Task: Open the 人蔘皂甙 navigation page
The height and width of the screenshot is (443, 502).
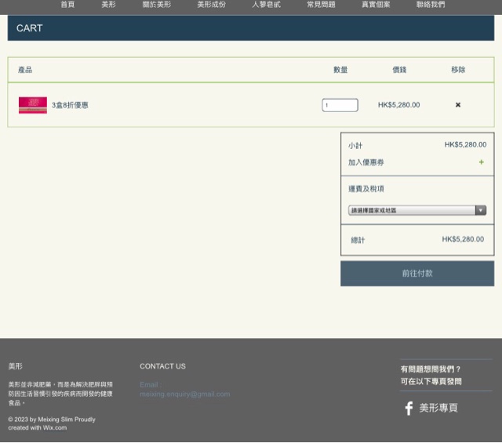Action: pos(266,5)
